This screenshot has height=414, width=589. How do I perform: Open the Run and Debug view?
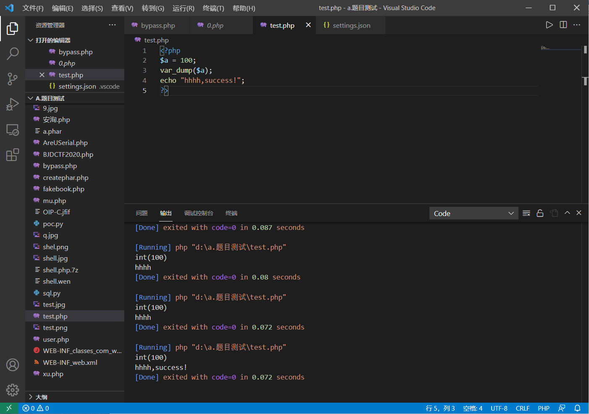click(13, 104)
